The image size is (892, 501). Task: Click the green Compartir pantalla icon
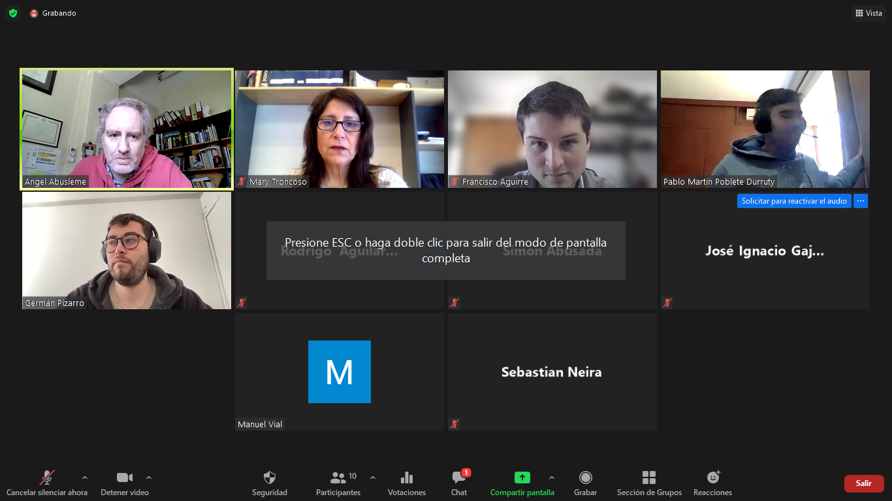[x=522, y=478]
